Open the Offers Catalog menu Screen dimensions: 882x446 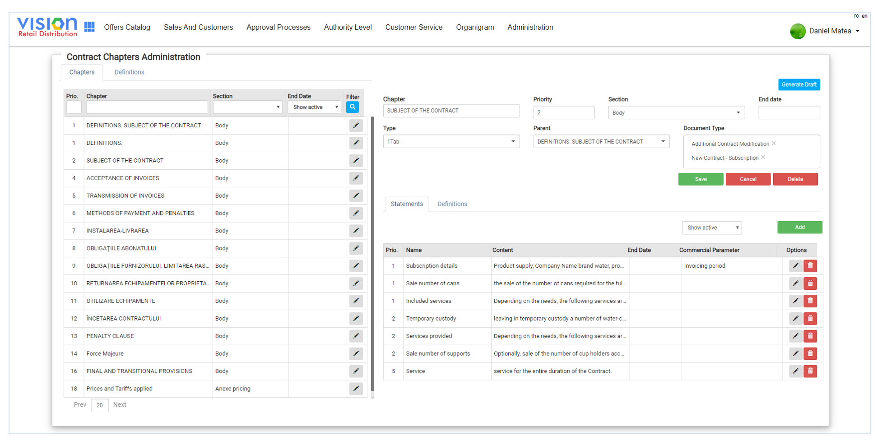click(127, 27)
